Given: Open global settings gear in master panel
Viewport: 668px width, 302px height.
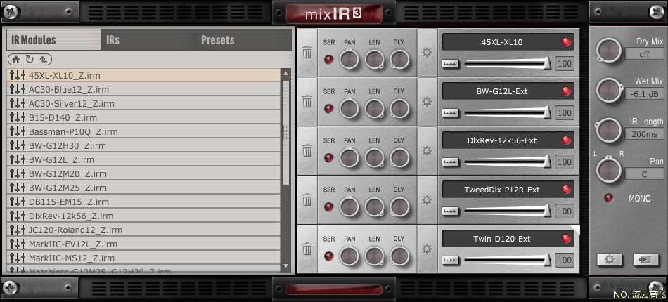Looking at the screenshot, I should click(609, 259).
